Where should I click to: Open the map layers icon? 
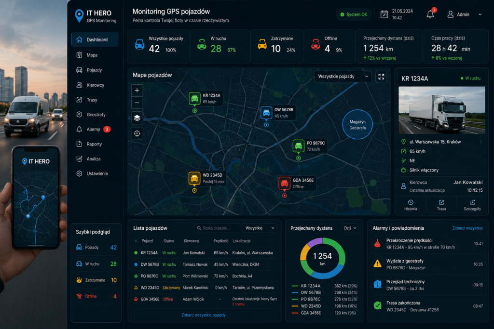[137, 118]
